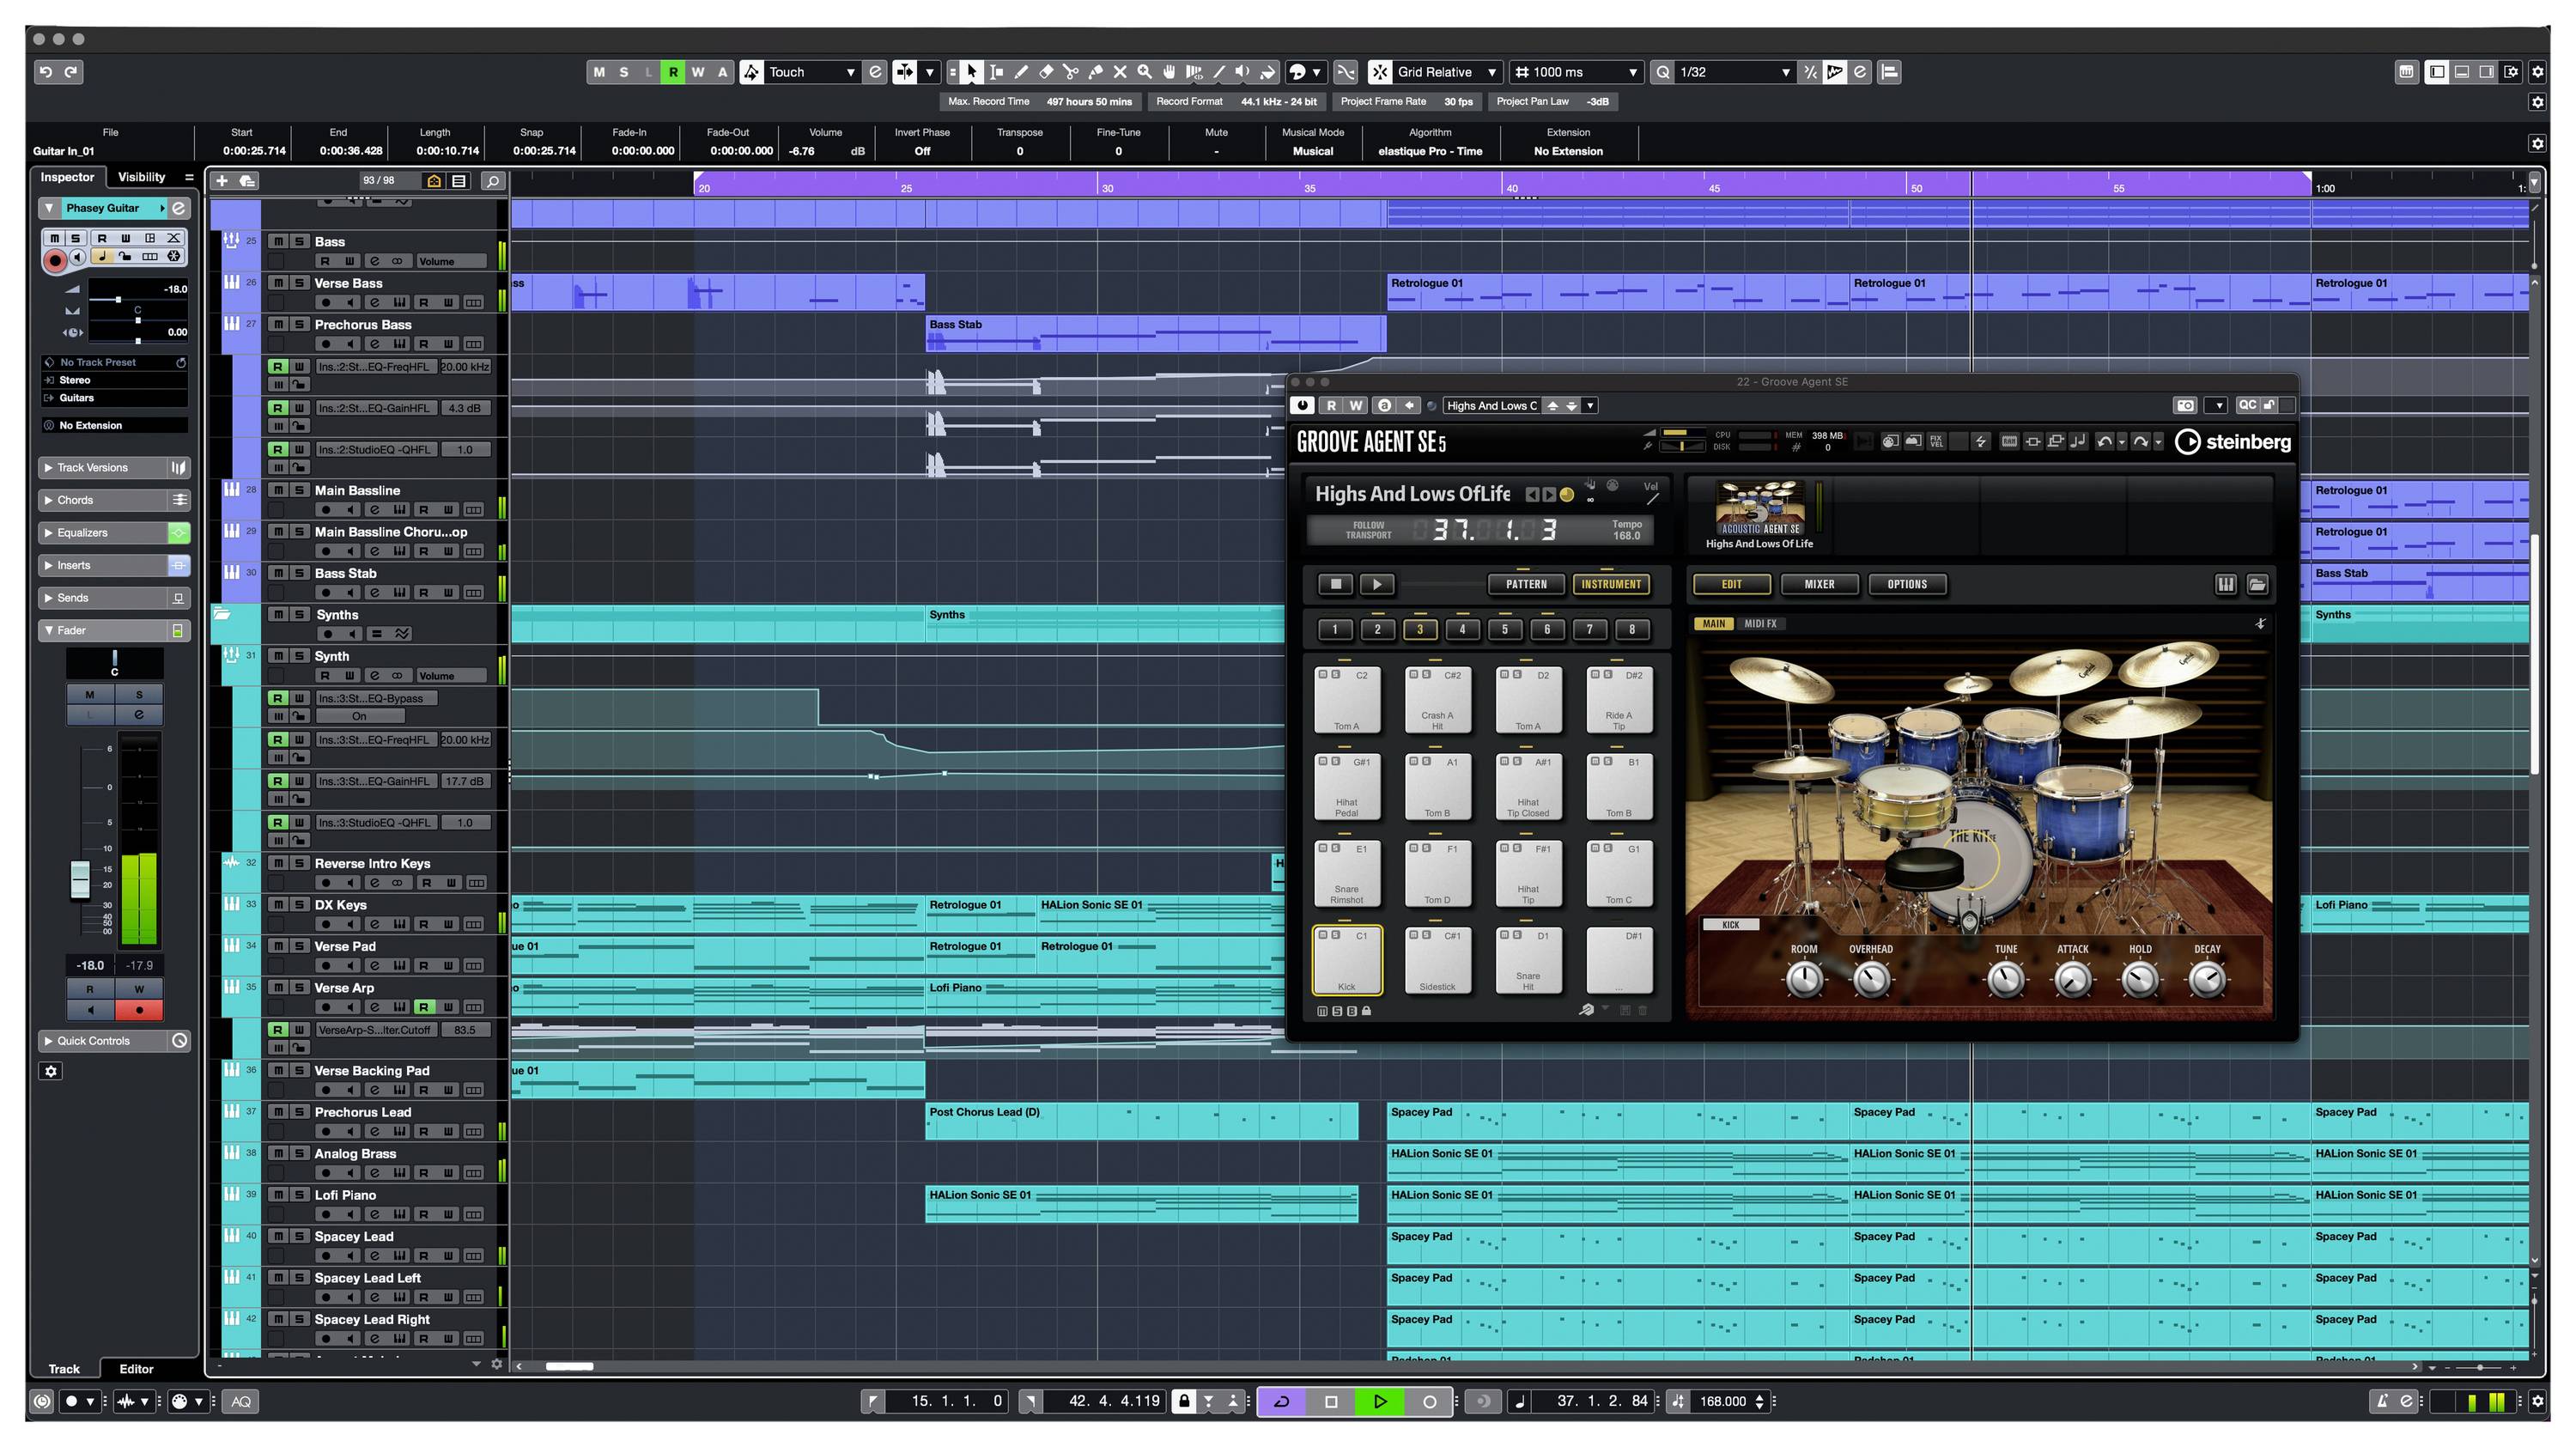Viewport: 2576px width, 1447px height.
Task: Activate the Zoom magnifier tool
Action: click(x=1144, y=71)
